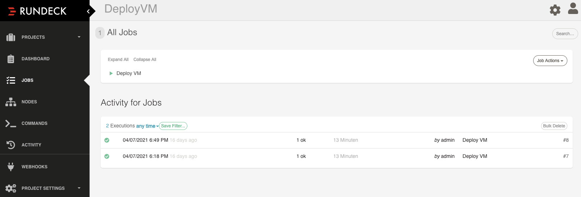Click the Webhooks plug icon
This screenshot has width=581, height=197.
11,167
